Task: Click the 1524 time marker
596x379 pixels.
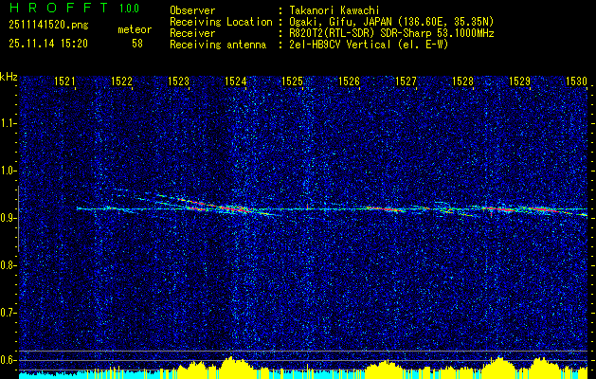Action: [x=236, y=82]
